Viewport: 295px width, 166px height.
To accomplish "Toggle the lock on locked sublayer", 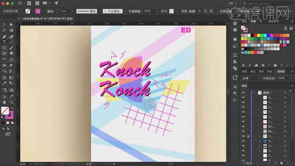I will point(248,136).
